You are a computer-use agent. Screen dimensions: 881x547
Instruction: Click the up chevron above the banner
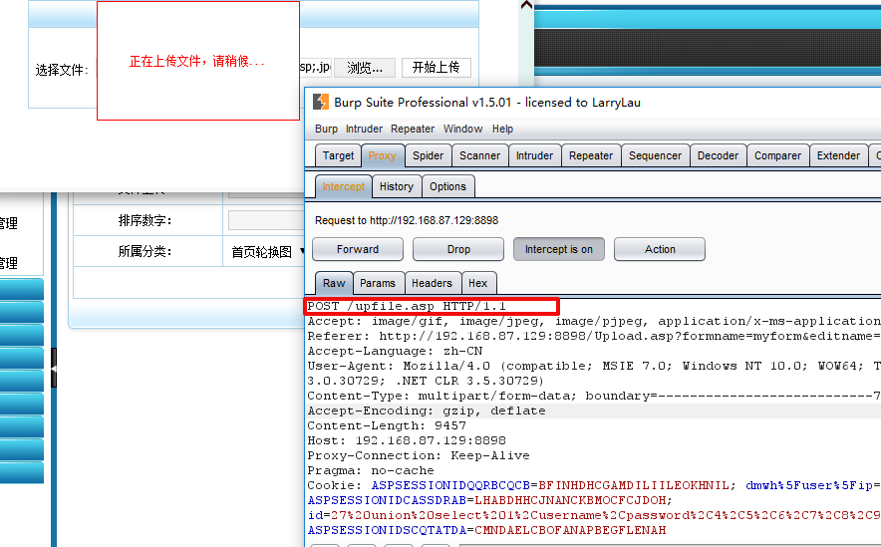point(526,5)
